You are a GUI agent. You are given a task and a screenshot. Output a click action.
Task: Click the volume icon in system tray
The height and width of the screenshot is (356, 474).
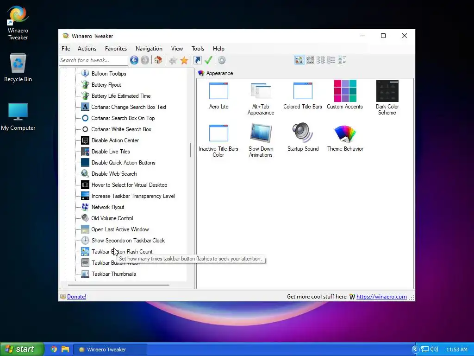(434, 350)
